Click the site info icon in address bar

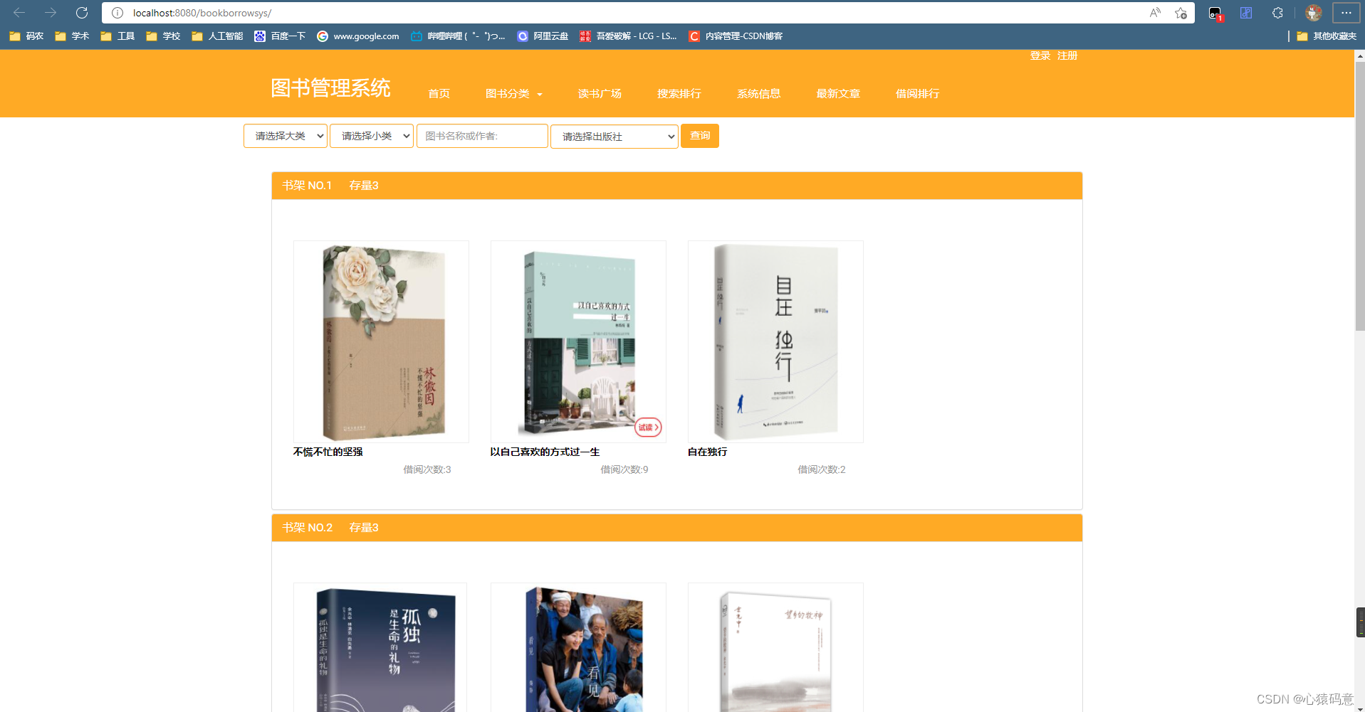click(117, 13)
